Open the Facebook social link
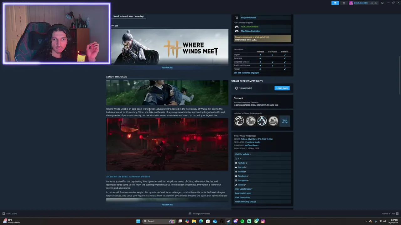 [263, 176]
